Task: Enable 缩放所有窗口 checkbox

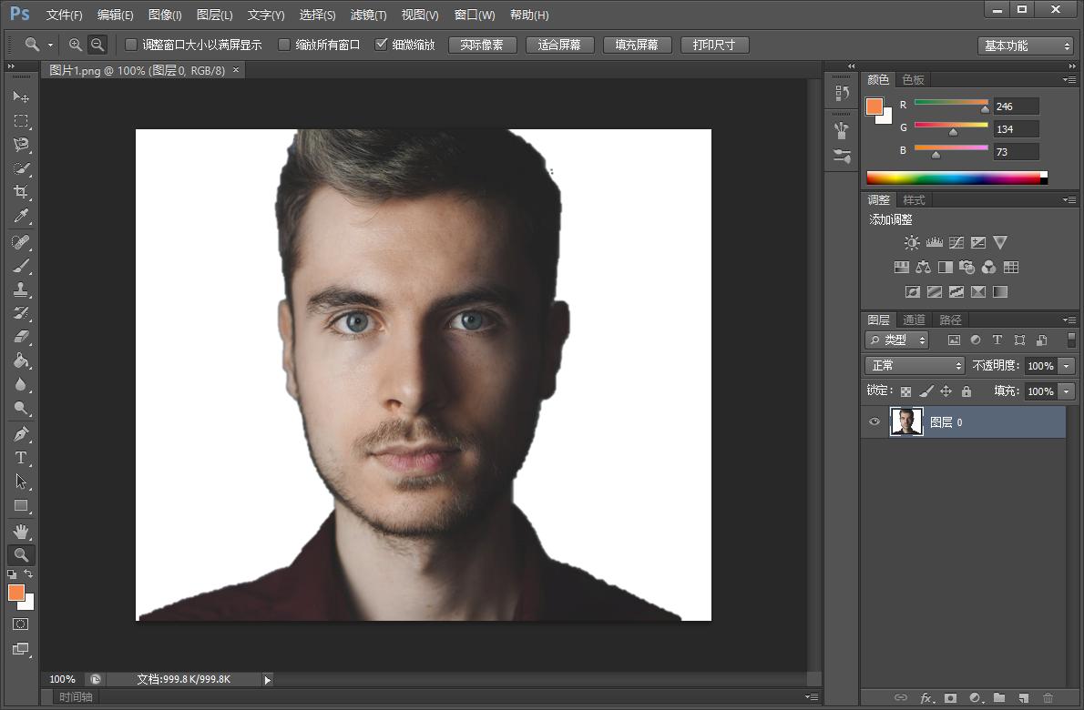Action: [x=284, y=45]
